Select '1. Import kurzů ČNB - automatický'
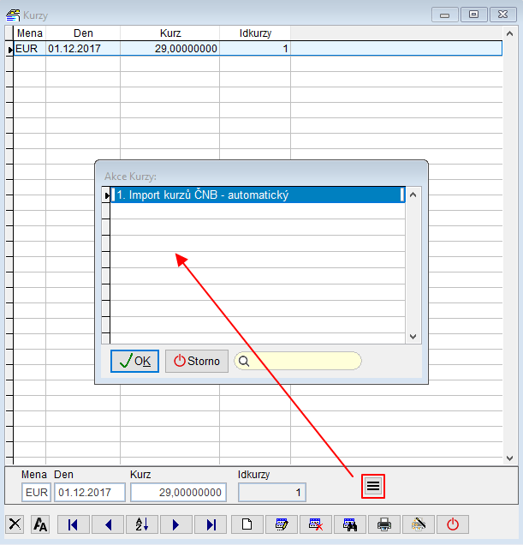Image resolution: width=523 pixels, height=545 pixels. tap(258, 195)
